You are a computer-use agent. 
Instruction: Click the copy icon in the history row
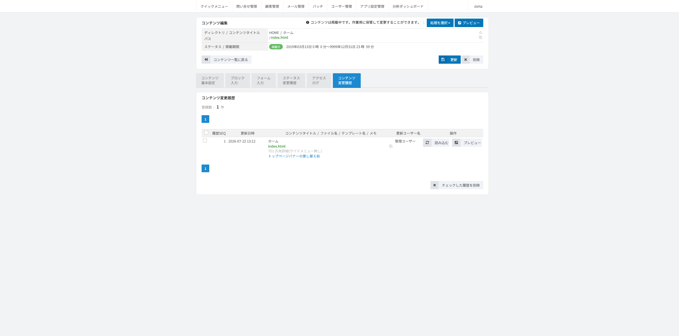pos(391,146)
